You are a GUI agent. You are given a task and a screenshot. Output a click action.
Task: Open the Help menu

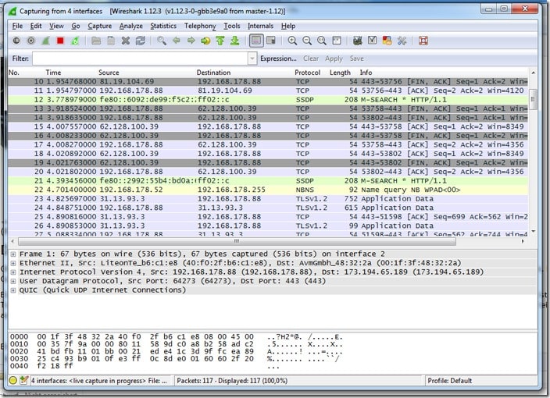pos(288,26)
